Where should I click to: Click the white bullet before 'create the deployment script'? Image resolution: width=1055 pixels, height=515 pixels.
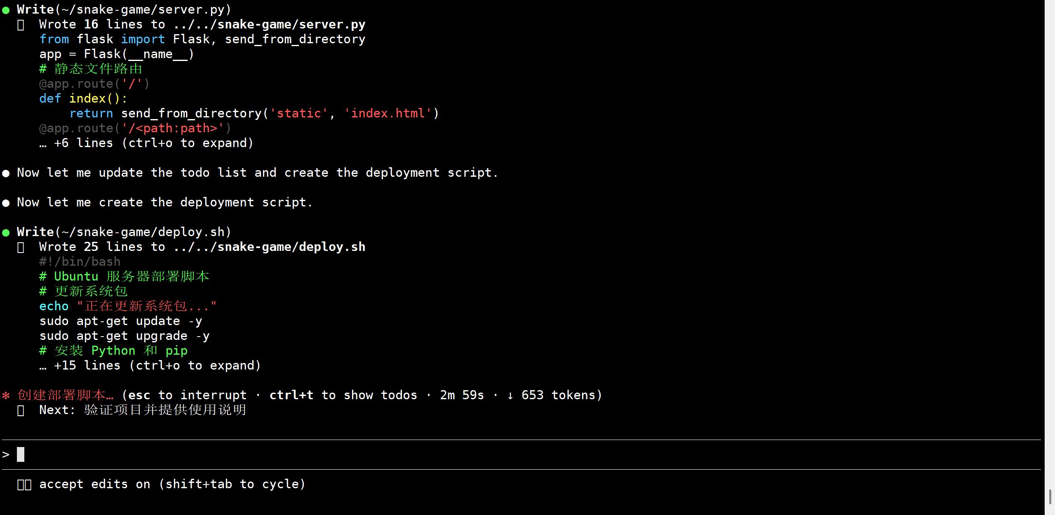pyautogui.click(x=6, y=203)
